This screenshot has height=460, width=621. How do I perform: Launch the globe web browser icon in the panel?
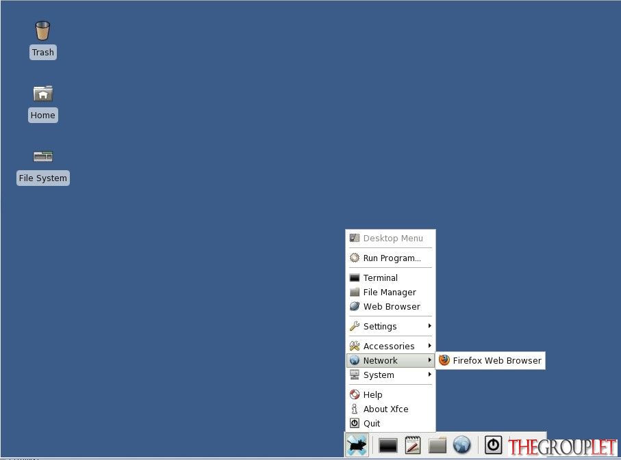coord(461,446)
